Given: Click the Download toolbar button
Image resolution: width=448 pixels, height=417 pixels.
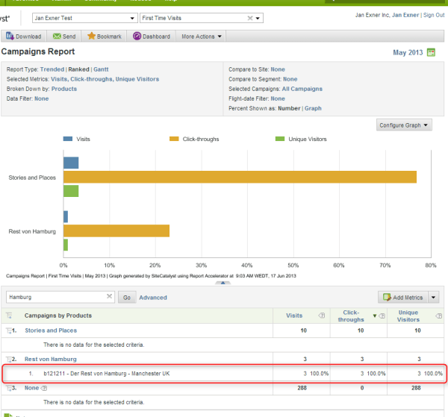Looking at the screenshot, I should (x=24, y=37).
